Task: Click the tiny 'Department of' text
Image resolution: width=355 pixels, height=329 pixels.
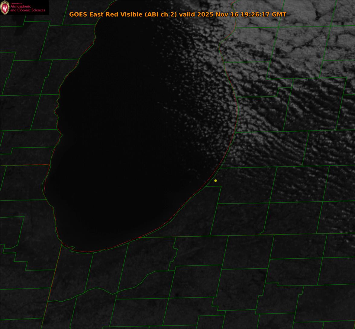Action: point(16,3)
